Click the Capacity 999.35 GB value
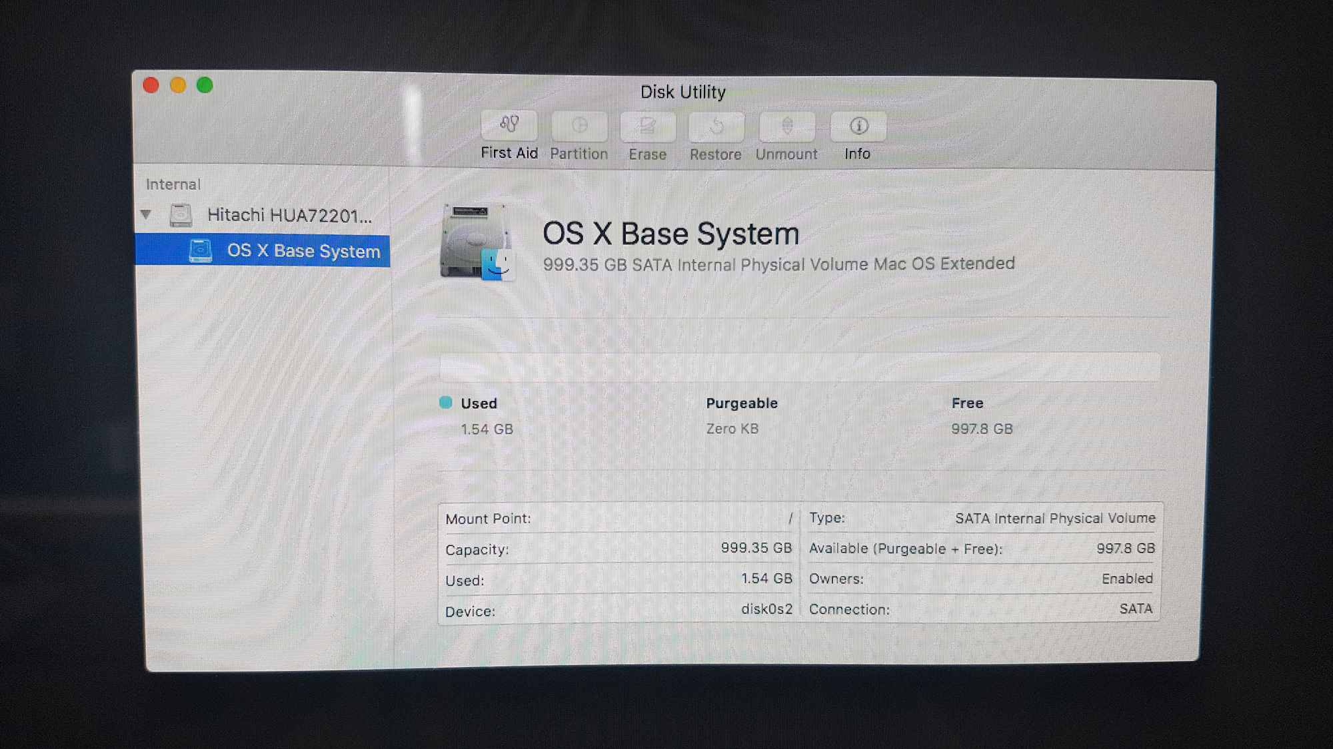This screenshot has height=749, width=1333. click(x=756, y=548)
